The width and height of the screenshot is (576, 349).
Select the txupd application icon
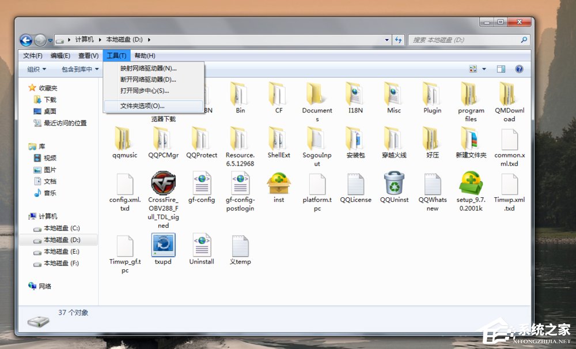tap(163, 246)
